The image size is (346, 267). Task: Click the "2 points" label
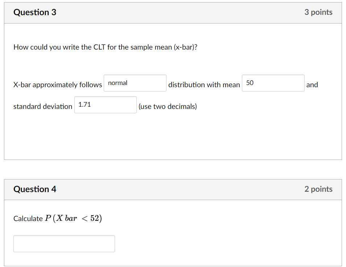[x=318, y=189]
